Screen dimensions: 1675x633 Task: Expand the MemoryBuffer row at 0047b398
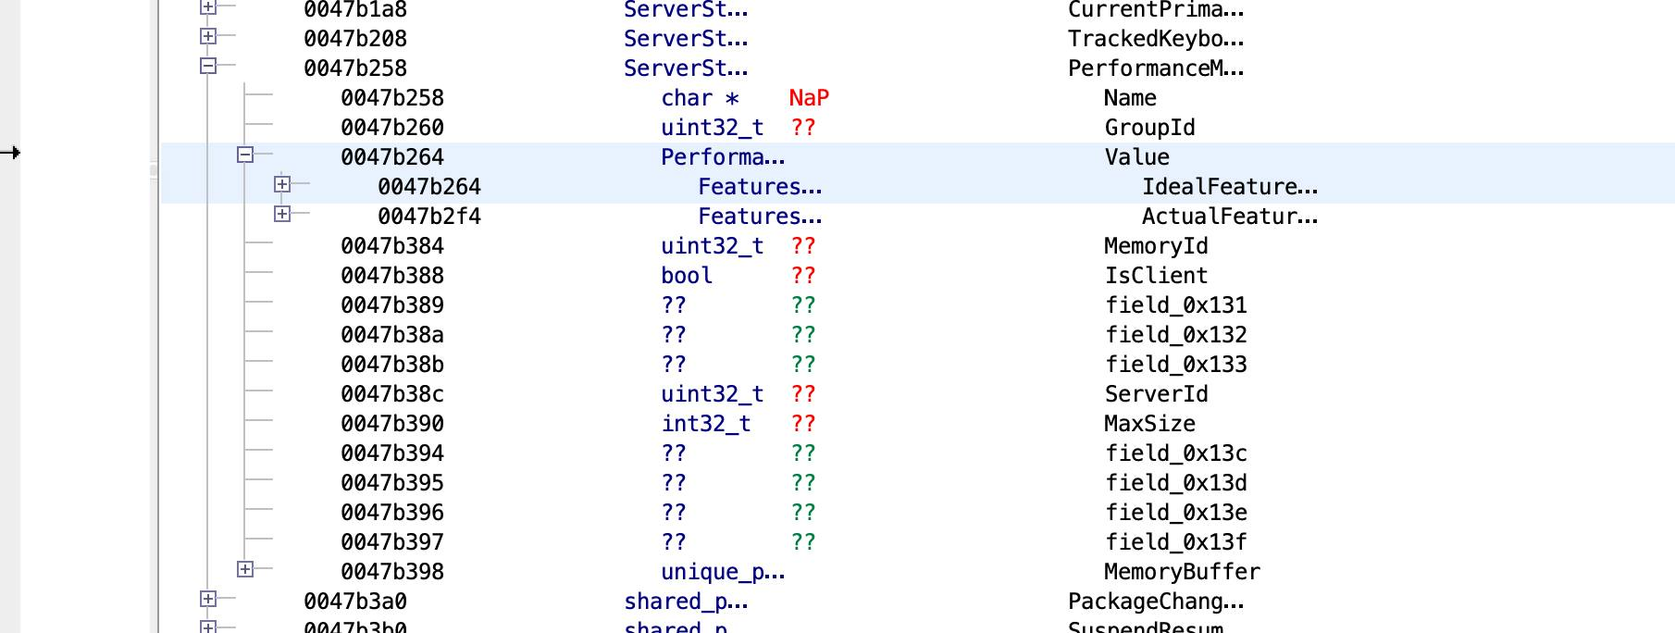[245, 569]
